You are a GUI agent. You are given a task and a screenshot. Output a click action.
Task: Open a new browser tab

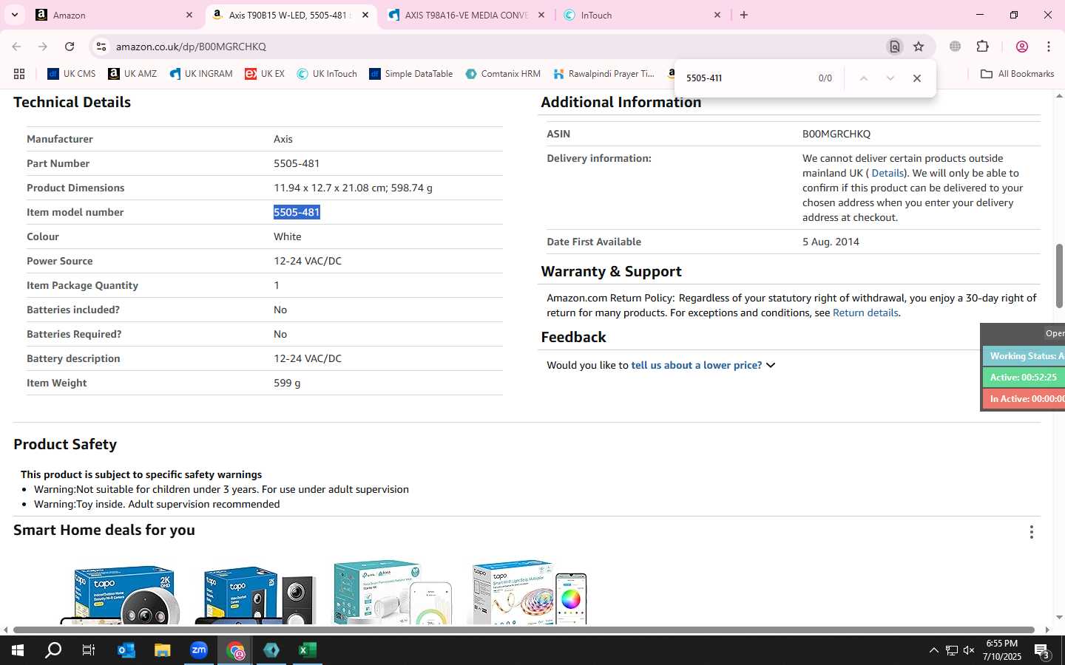pos(744,15)
